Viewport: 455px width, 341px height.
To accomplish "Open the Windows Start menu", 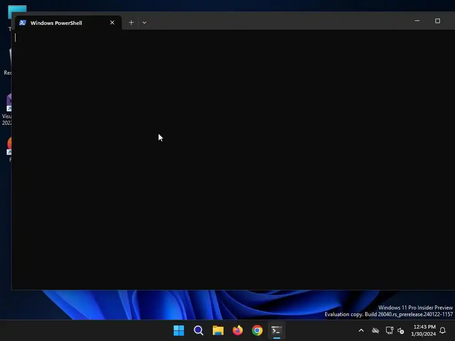I will (x=179, y=330).
